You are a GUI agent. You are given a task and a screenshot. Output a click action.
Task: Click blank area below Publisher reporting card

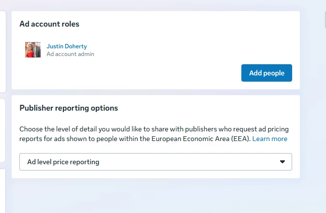[156, 195]
